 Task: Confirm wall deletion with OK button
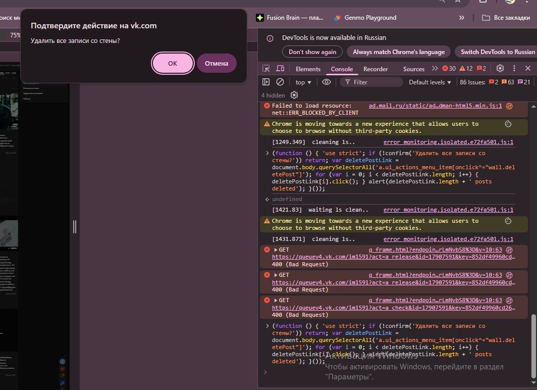point(173,63)
